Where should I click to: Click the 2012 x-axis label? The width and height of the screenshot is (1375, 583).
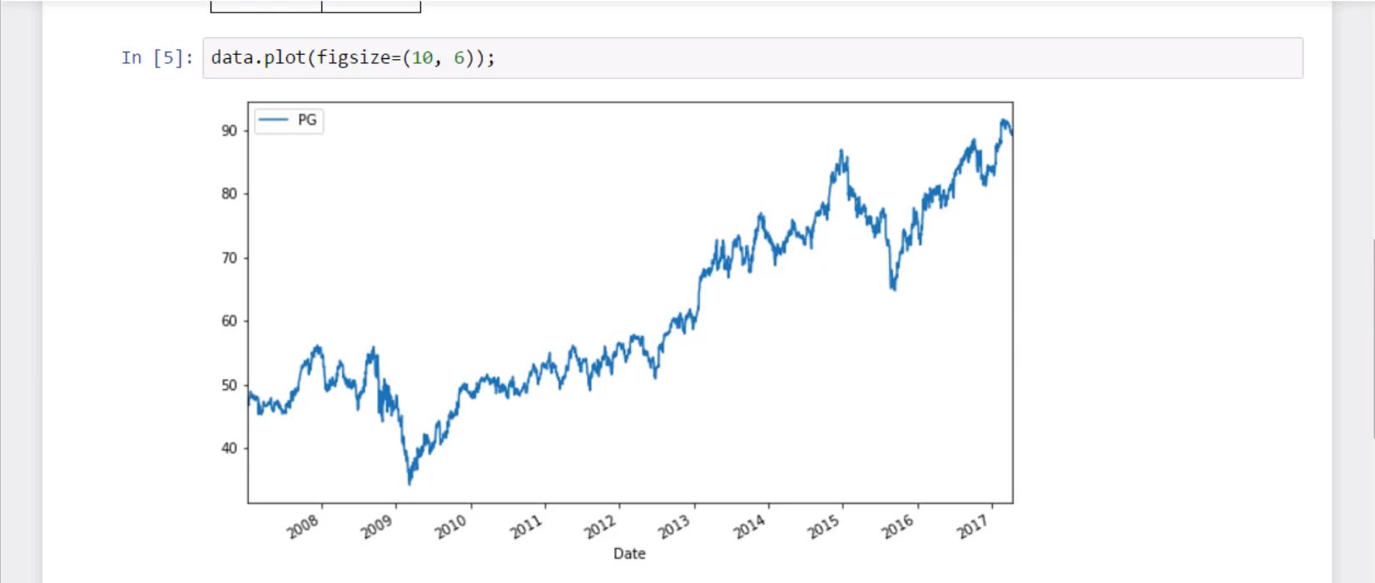pyautogui.click(x=600, y=526)
